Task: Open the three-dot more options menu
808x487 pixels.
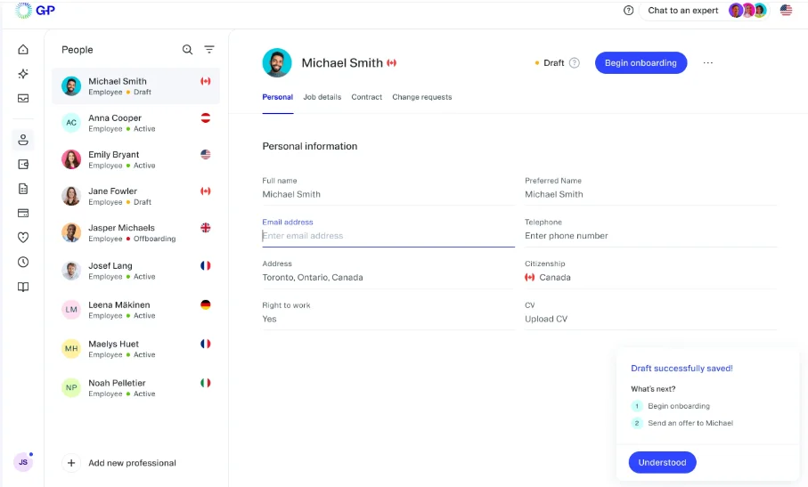Action: point(708,63)
